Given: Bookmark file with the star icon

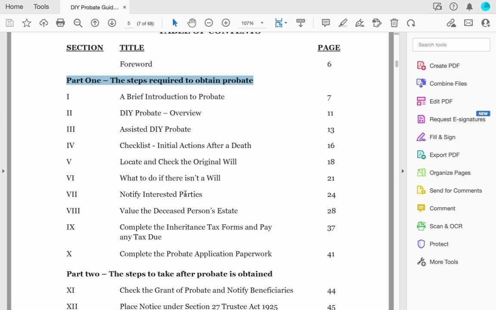Looking at the screenshot, I should coord(27,23).
